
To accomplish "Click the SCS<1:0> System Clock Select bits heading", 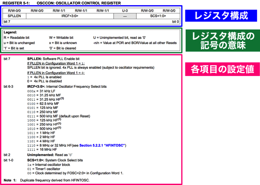I will click(x=55, y=160).
